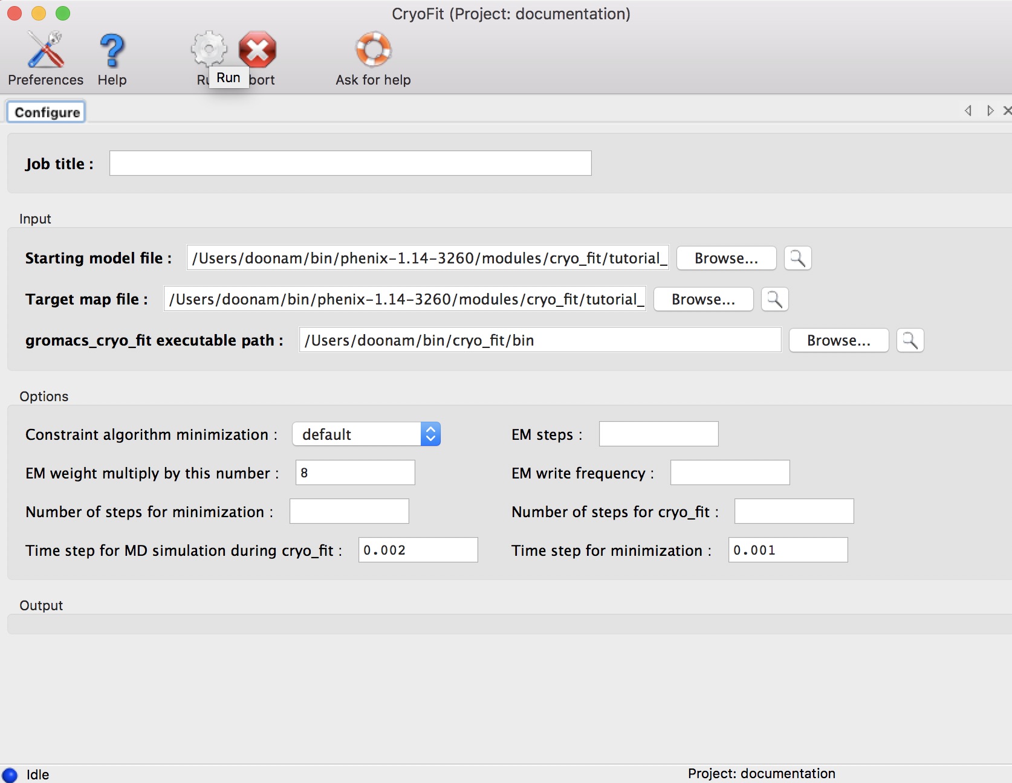Preview the starting model file with magnifier
The width and height of the screenshot is (1012, 783).
click(x=797, y=258)
